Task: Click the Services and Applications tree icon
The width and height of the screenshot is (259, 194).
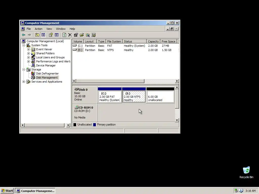Action: [x=28, y=82]
